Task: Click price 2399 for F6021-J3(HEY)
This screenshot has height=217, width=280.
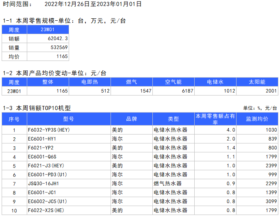Action: [x=271, y=165]
